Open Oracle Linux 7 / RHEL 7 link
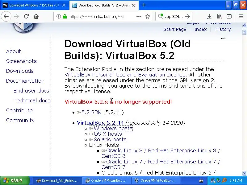Screen dimensions: 247x185 (161, 164)
